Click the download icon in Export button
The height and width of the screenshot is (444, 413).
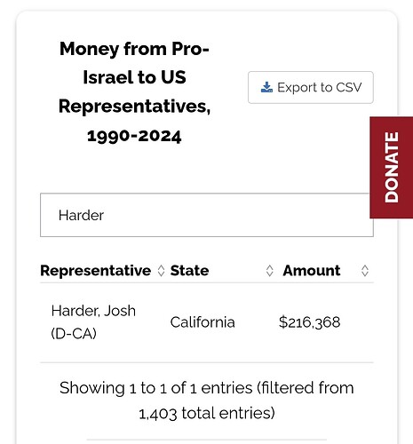266,87
